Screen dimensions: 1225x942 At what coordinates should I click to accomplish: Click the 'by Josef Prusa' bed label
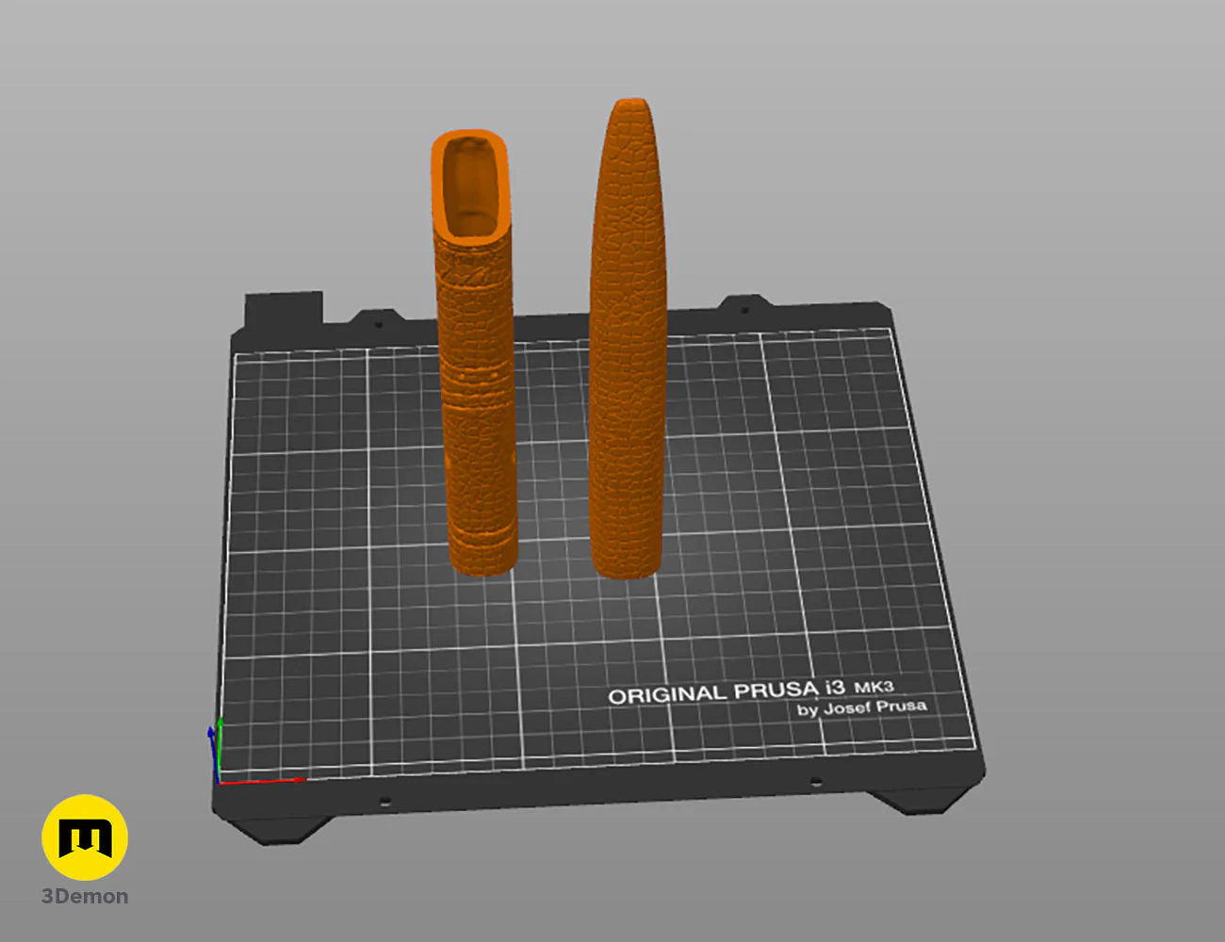tap(862, 708)
